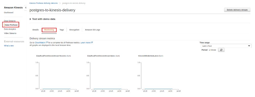
Task: Click the Delete delivery stream button
Action: [237, 10]
